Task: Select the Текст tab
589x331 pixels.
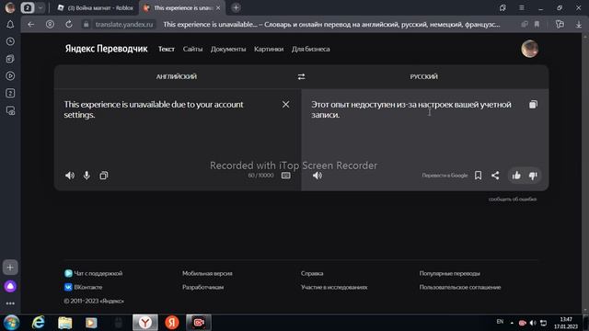Action: coord(166,49)
